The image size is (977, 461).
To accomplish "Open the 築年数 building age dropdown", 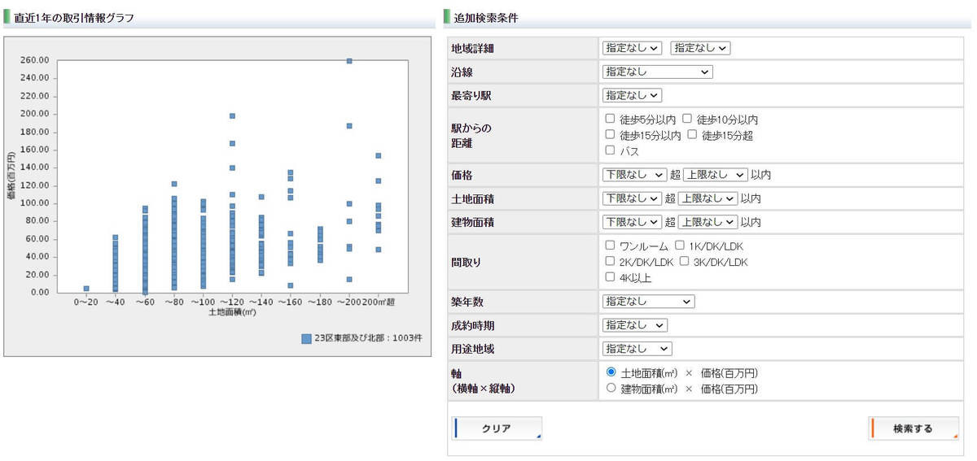I will tap(648, 302).
